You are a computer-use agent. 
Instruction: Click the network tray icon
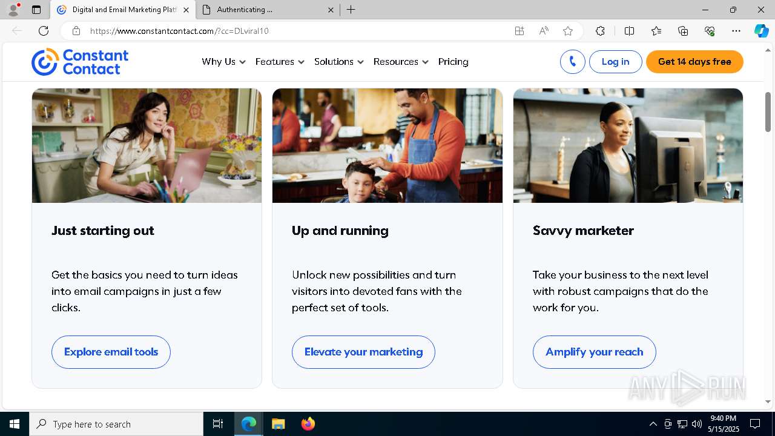pos(682,424)
